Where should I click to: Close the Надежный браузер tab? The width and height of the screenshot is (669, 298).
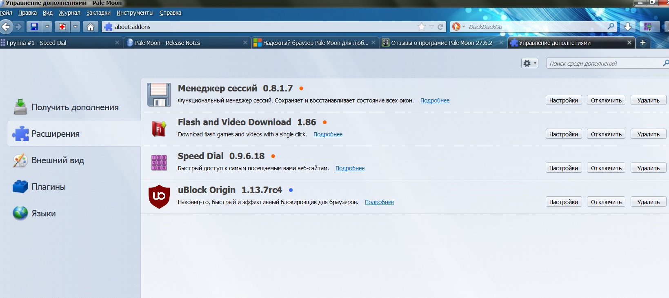[x=373, y=42]
